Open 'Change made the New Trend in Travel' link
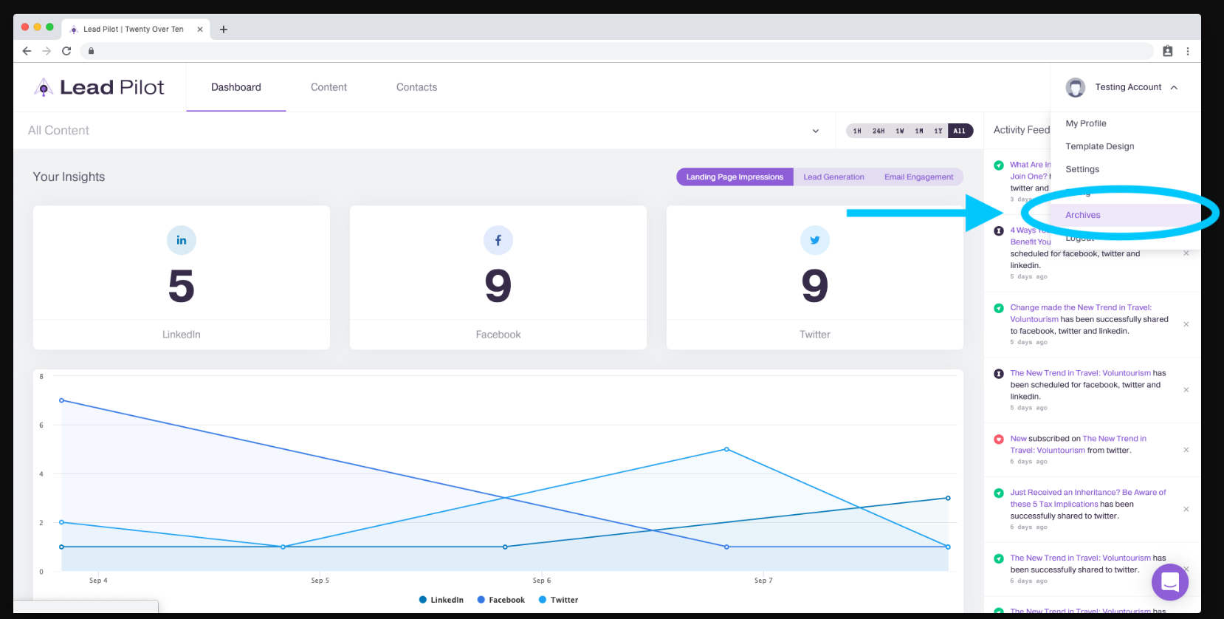The width and height of the screenshot is (1224, 619). pyautogui.click(x=1081, y=313)
